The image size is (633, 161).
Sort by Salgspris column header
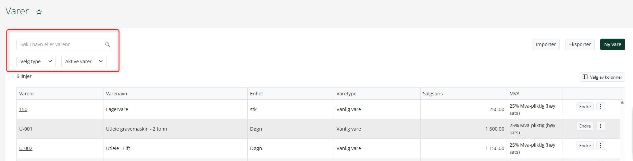tap(433, 94)
